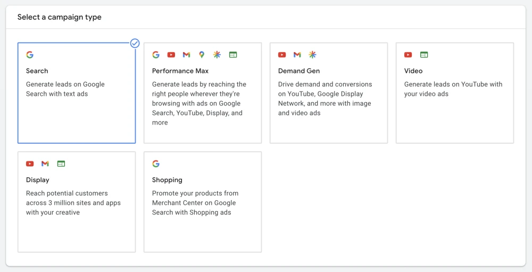
Task: Click the YouTube icon in Video card
Action: click(x=408, y=55)
